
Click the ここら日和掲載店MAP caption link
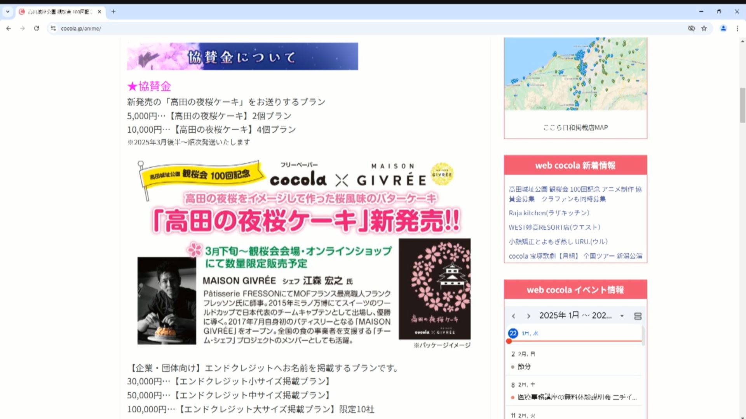click(575, 127)
